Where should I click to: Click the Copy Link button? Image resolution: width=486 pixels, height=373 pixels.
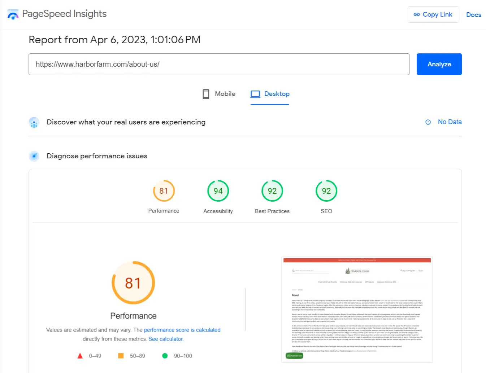pos(433,14)
